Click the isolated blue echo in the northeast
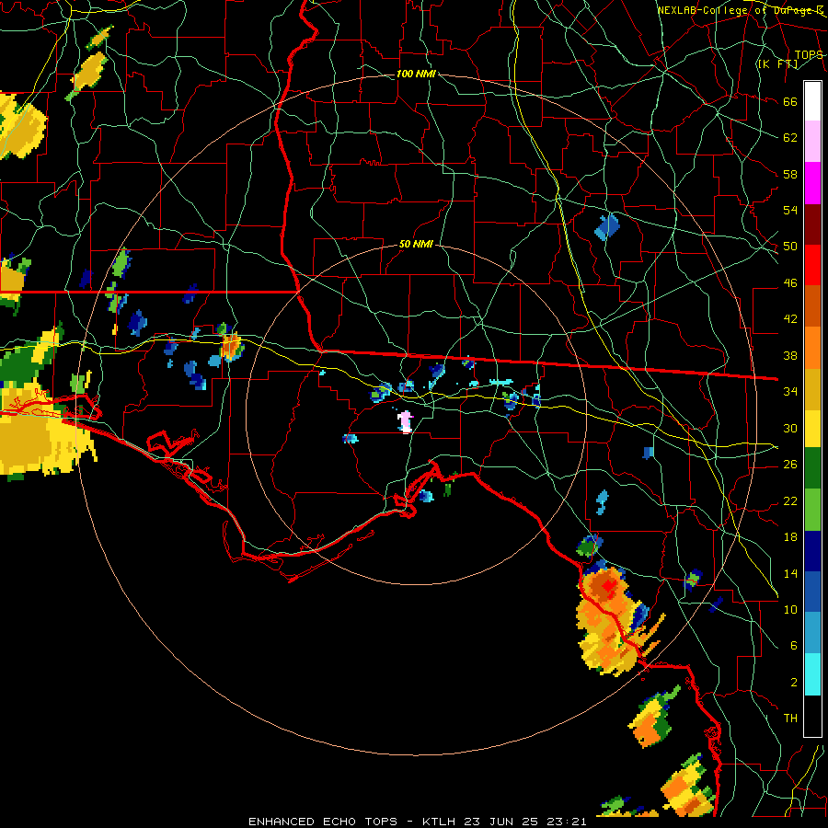Image resolution: width=828 pixels, height=828 pixels. pyautogui.click(x=607, y=227)
